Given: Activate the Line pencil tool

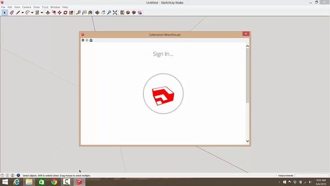Looking at the screenshot, I should [18, 12].
